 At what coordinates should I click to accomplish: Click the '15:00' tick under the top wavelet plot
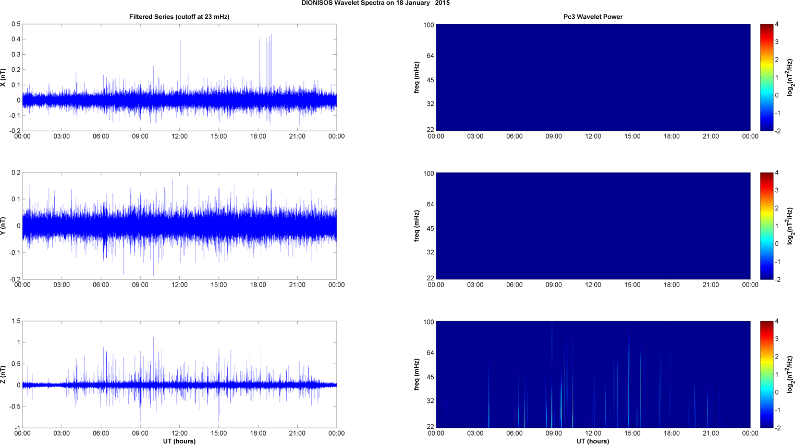(632, 137)
